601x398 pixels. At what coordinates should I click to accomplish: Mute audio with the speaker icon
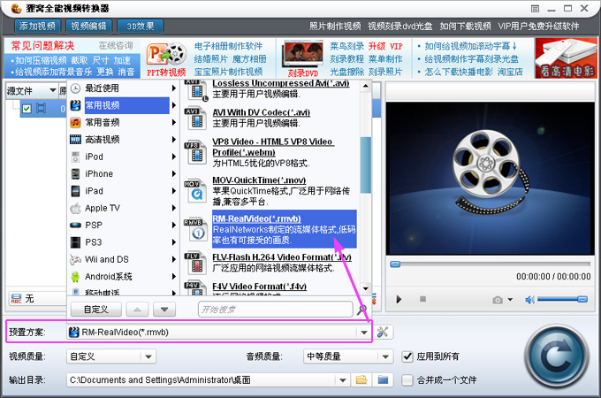[529, 300]
